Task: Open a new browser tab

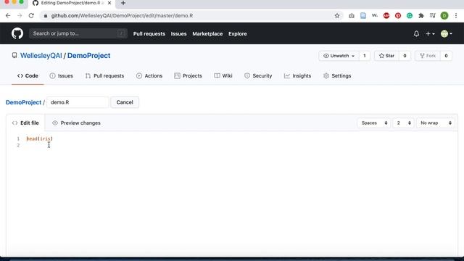Action: pos(123,3)
